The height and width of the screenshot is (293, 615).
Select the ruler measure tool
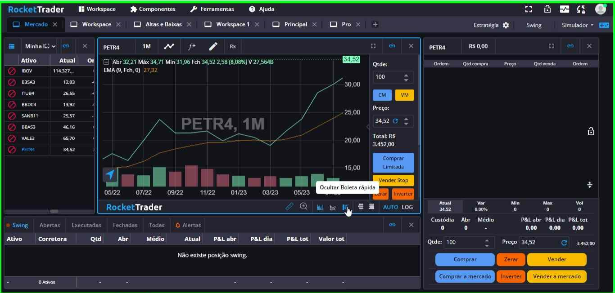tap(289, 207)
